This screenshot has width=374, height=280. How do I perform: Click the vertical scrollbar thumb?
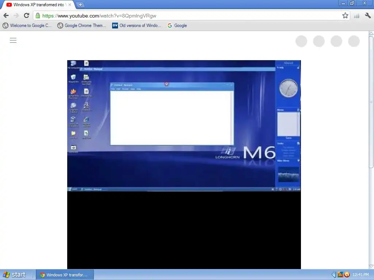pyautogui.click(x=371, y=102)
